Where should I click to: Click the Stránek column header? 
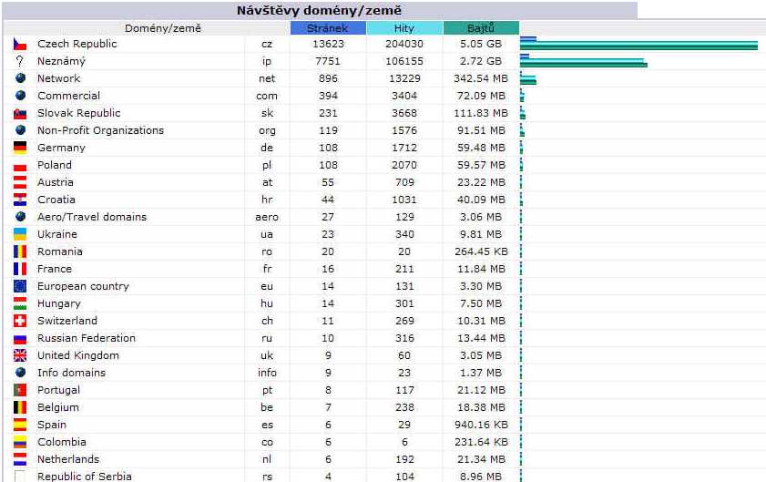[328, 28]
